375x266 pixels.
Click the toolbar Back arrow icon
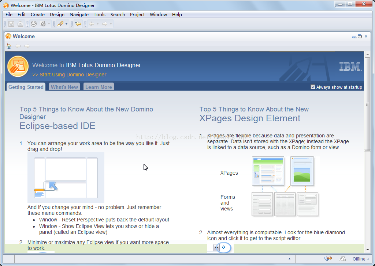pos(92,24)
